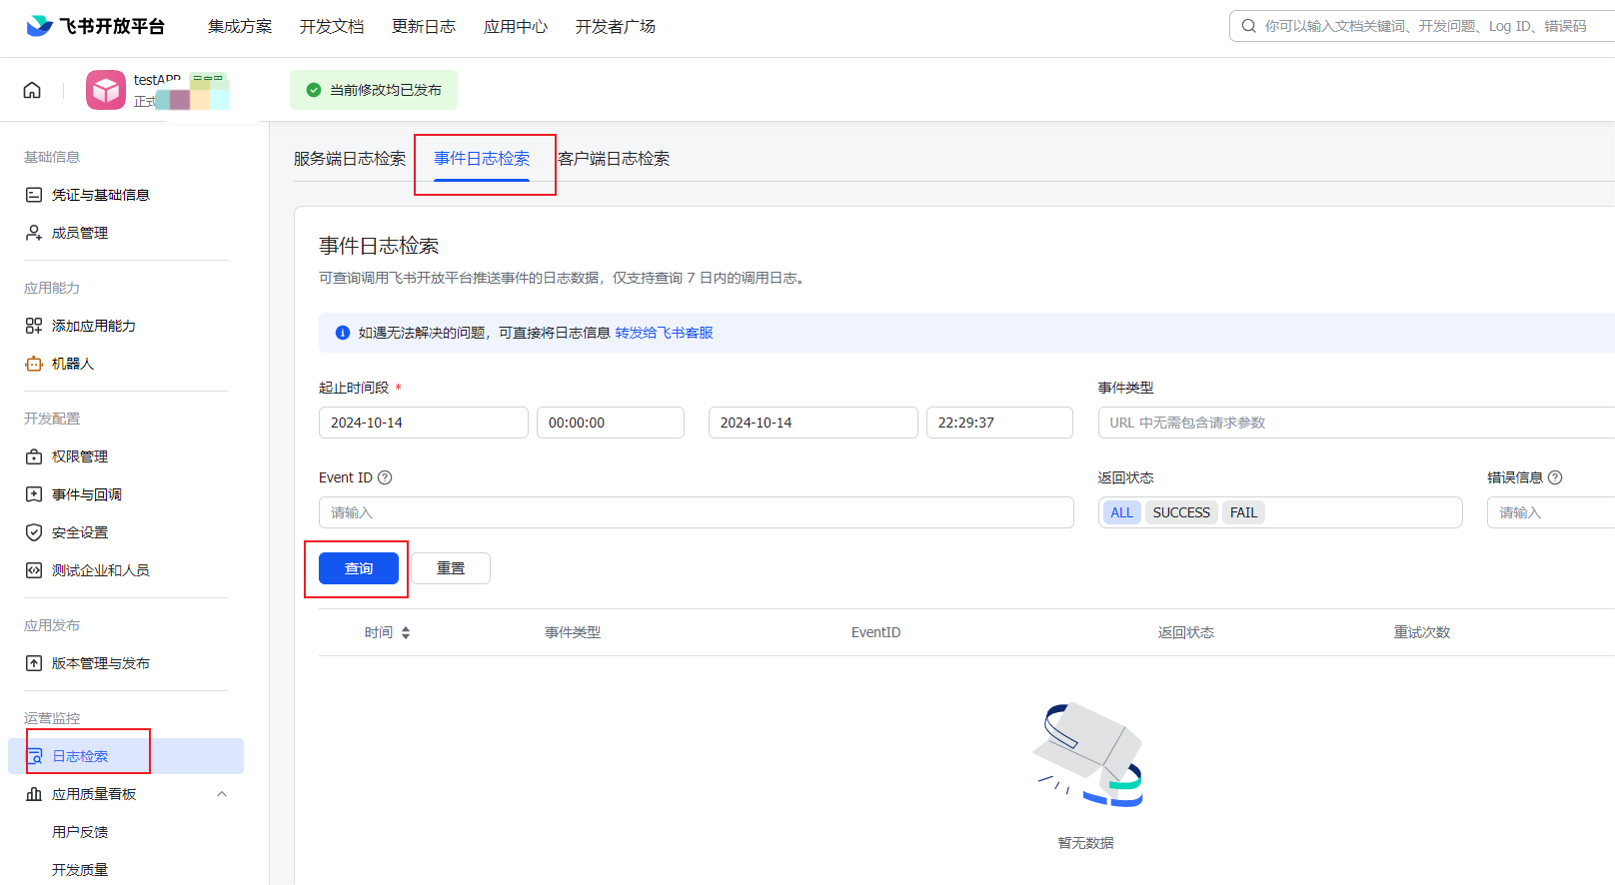
Task: Click the home icon in header
Action: pos(32,90)
